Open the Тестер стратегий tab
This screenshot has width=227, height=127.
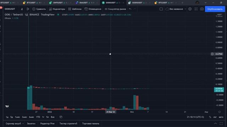68,123
